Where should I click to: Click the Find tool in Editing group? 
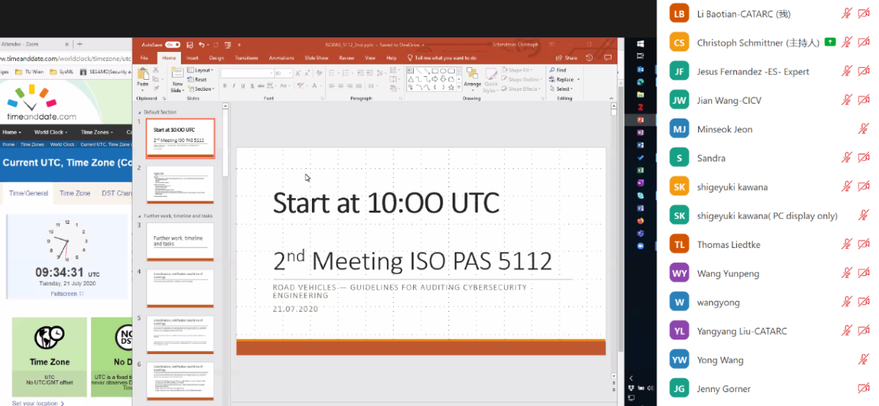tap(560, 70)
